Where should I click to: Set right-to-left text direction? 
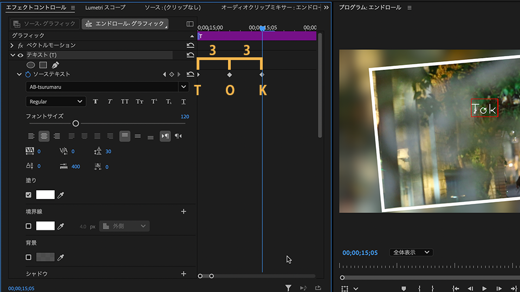178,136
